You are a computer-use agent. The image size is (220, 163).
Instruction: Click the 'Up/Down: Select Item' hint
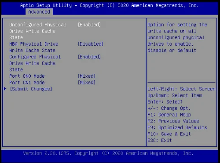[175, 95]
